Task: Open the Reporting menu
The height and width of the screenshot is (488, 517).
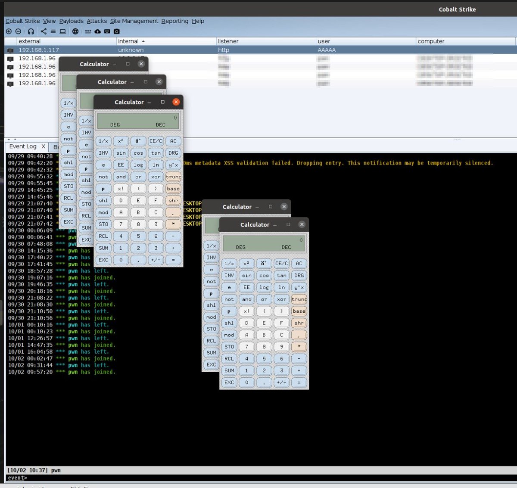Action: pyautogui.click(x=175, y=21)
